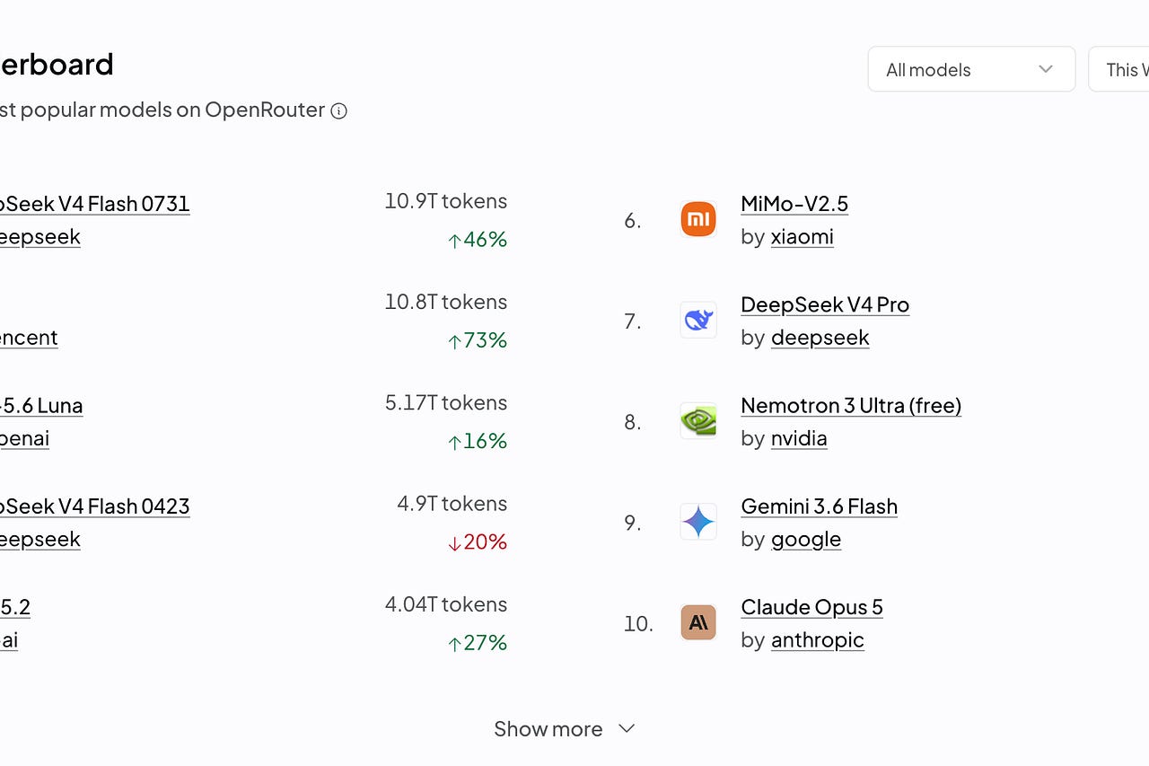
Task: Click the Nvidia Nemotron logo icon
Action: click(x=698, y=420)
